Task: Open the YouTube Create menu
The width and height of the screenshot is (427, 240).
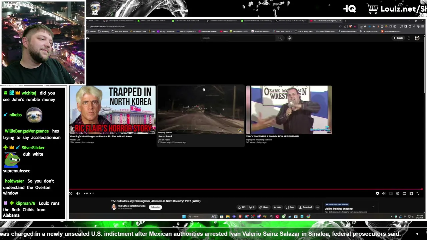Action: click(398, 38)
